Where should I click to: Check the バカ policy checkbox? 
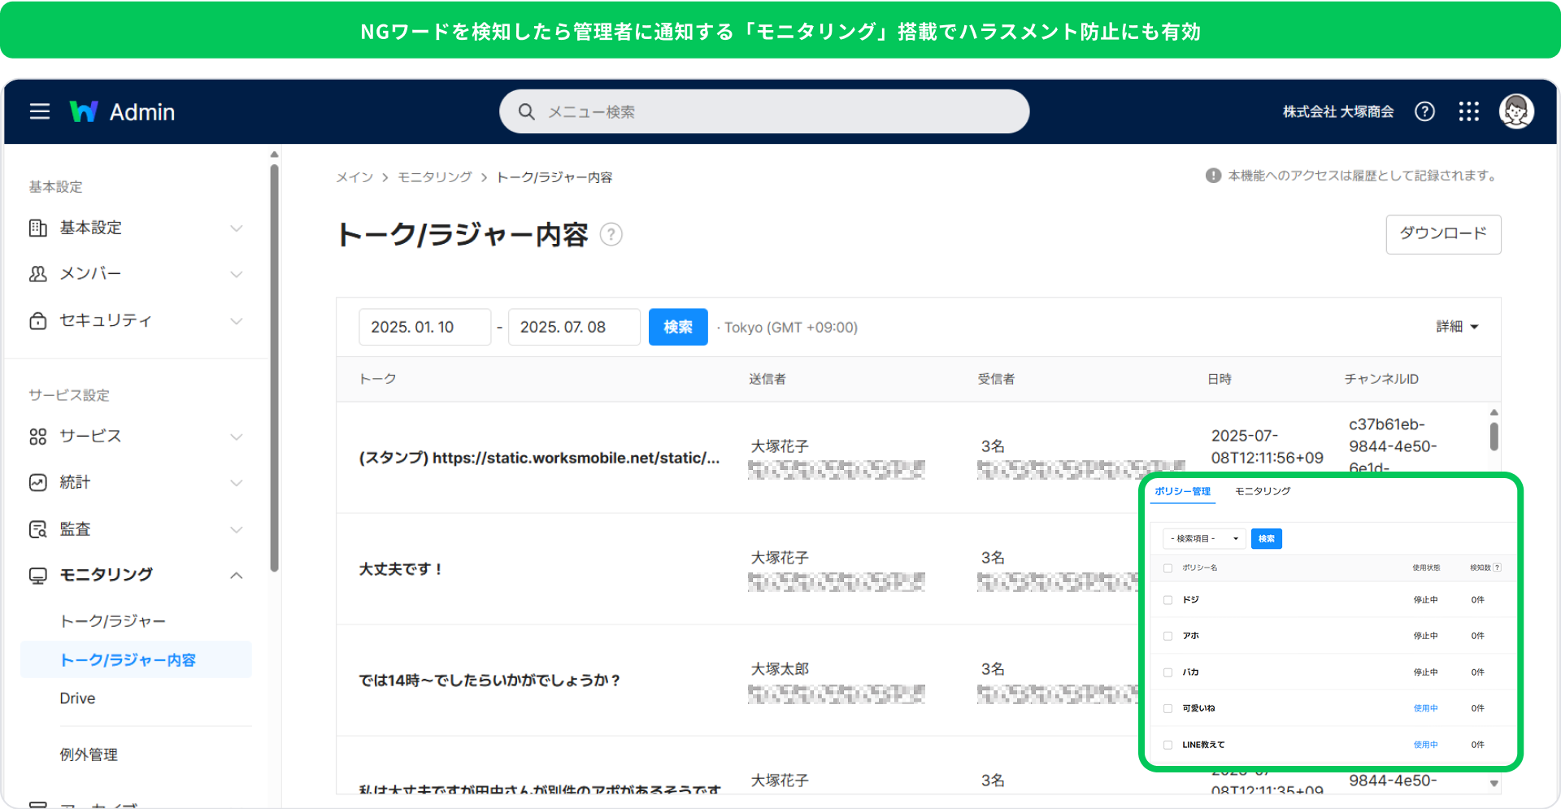[1167, 672]
